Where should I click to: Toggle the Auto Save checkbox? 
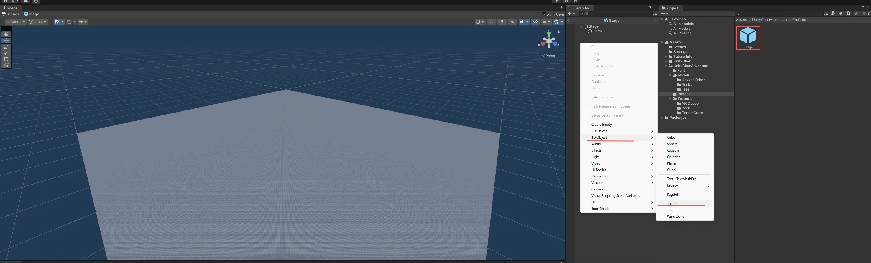pos(544,14)
